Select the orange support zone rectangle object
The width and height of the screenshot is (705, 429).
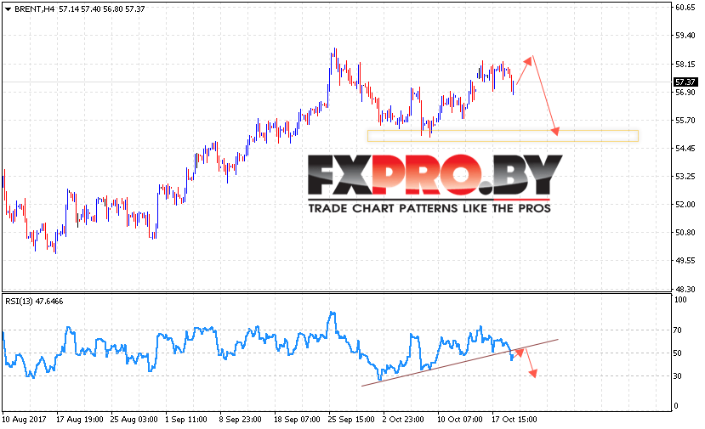coord(503,136)
